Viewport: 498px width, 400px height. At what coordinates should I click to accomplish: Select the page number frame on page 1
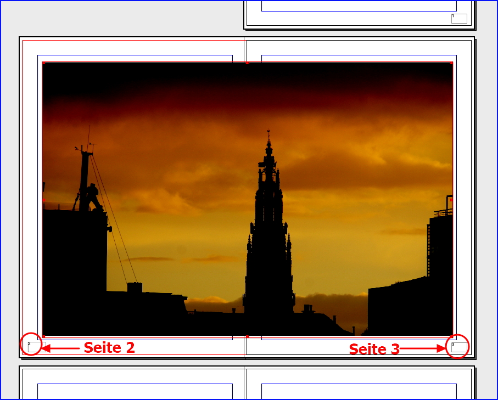[459, 19]
